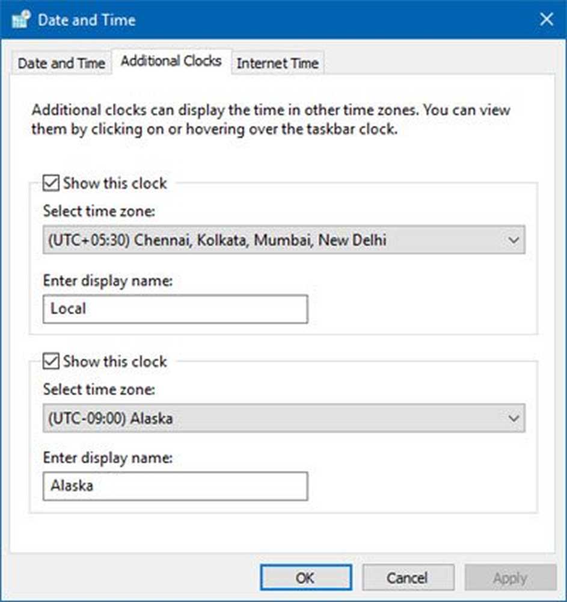567x602 pixels.
Task: Click the Date and Time clock icon in title bar
Action: 20,19
